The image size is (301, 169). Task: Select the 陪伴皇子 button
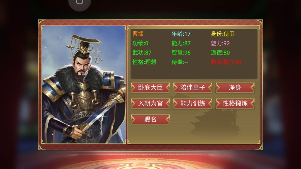(x=193, y=88)
